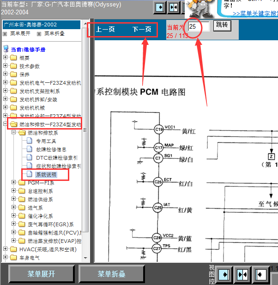Select the 广州本田-奥德赛-2002 header item

[42, 25]
